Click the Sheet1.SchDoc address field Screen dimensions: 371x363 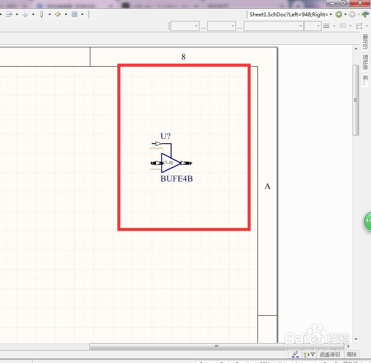click(288, 15)
